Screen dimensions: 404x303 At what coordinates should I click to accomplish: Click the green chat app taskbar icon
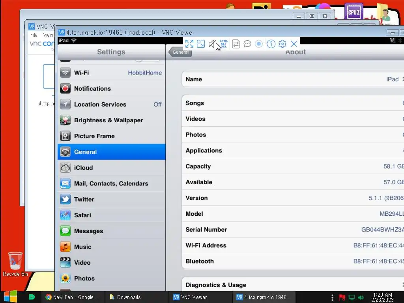(x=32, y=297)
